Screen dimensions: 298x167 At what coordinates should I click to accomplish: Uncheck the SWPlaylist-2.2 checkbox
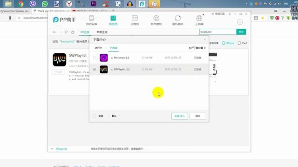(x=95, y=69)
